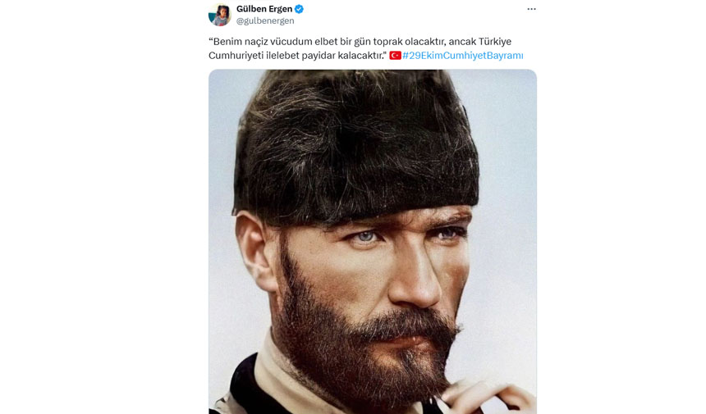This screenshot has width=706, height=414.
Task: Click the Turkish flag emoji in tweet
Action: [x=395, y=56]
